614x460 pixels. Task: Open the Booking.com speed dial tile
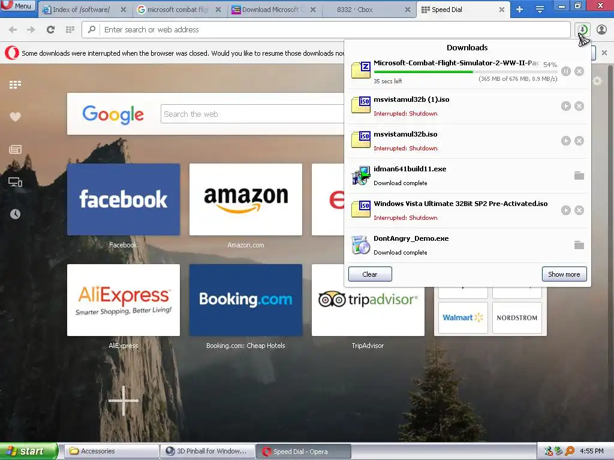246,300
